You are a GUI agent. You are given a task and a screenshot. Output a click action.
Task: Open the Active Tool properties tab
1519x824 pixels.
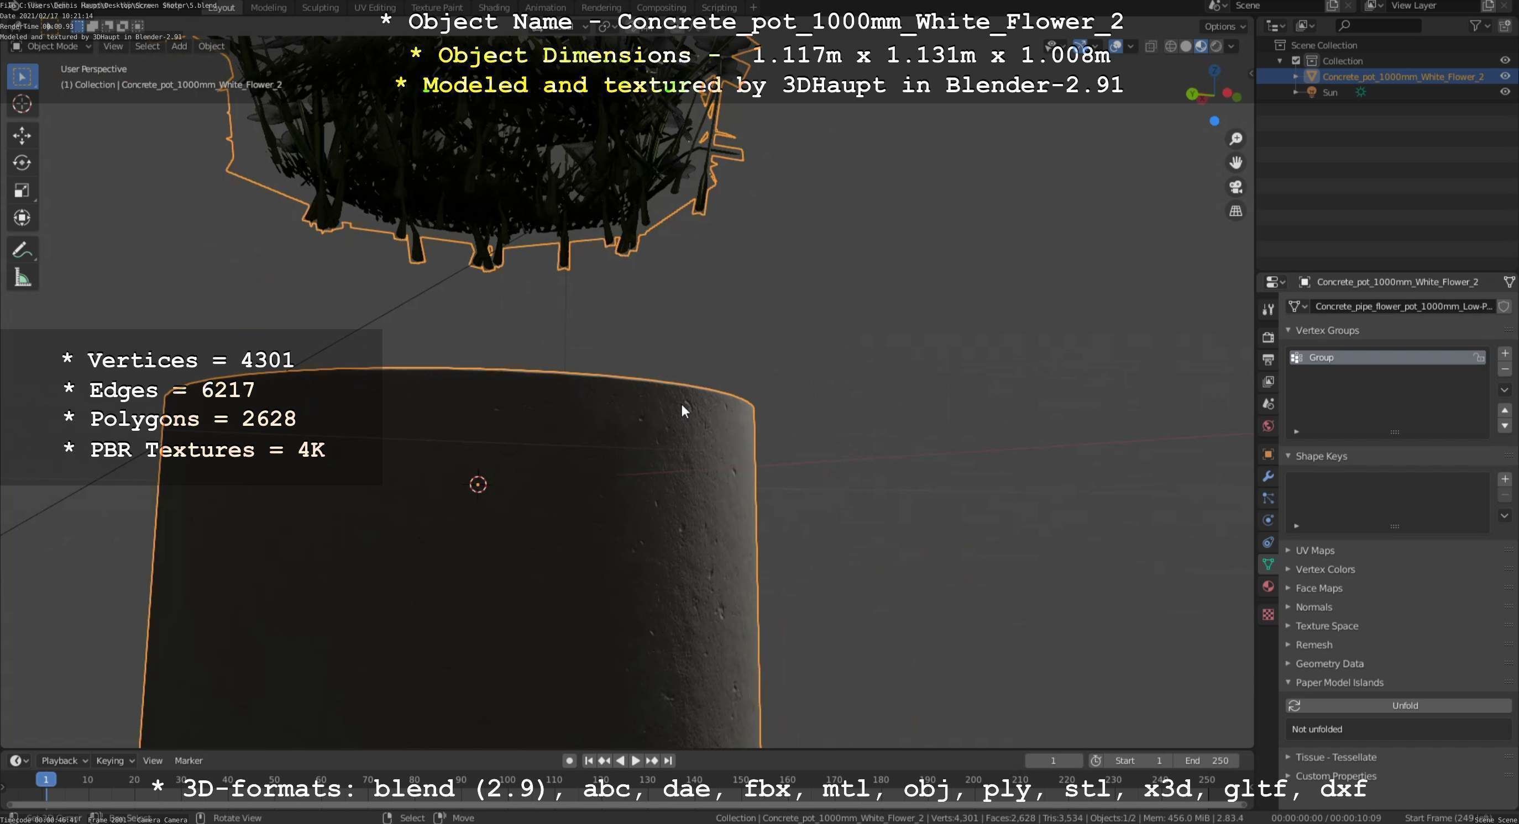(1269, 309)
